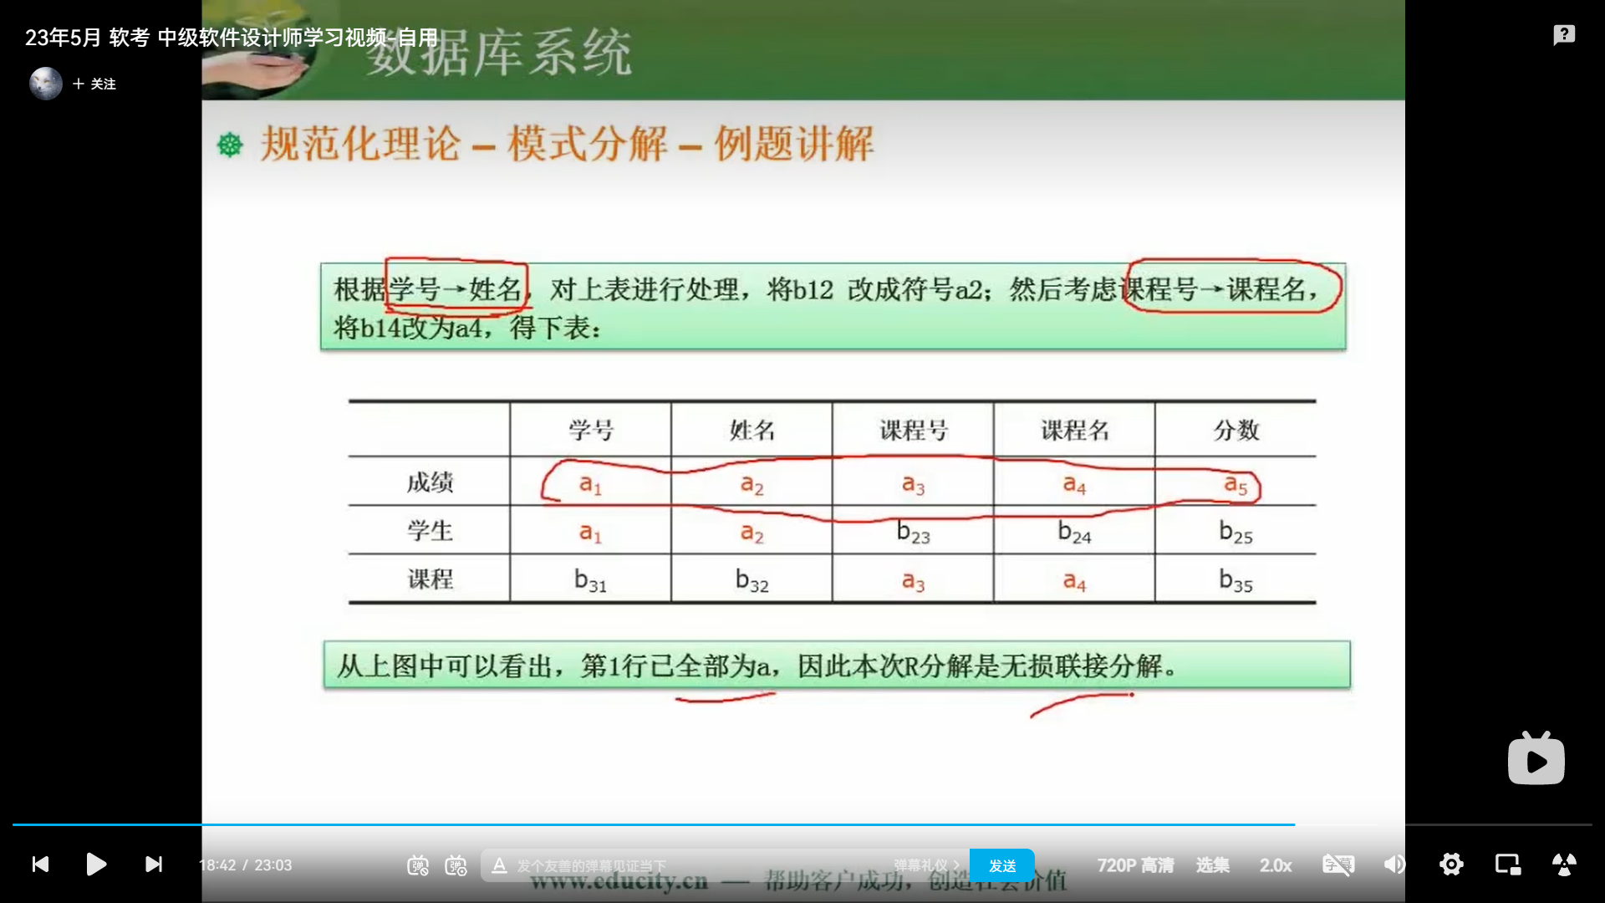Click the skip forward button
This screenshot has height=903, width=1605.
pyautogui.click(x=155, y=865)
